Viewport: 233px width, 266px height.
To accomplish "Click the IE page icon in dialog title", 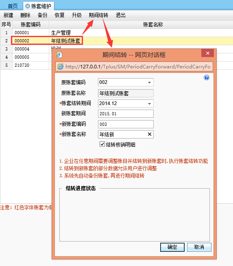I will pos(59,55).
